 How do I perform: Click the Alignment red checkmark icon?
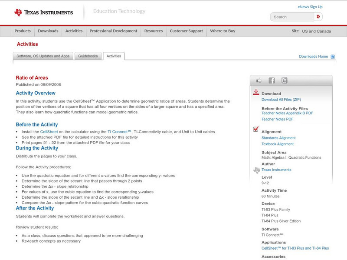pyautogui.click(x=255, y=129)
